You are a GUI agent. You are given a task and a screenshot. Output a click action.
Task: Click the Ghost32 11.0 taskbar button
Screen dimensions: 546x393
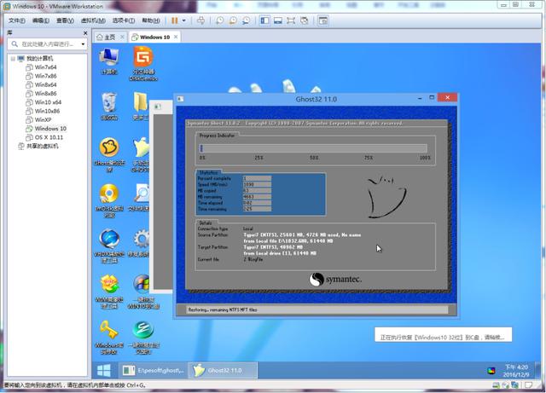(224, 370)
